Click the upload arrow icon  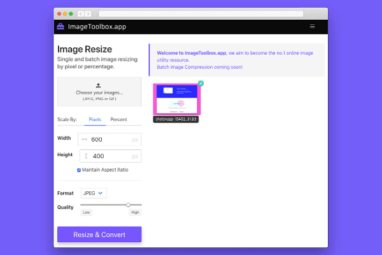coord(98,85)
